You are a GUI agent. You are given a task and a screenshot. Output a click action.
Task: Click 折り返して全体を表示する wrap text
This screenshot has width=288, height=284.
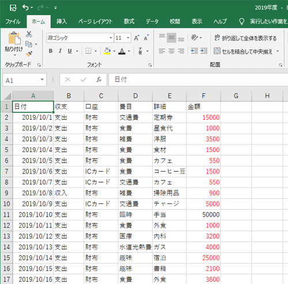tap(245, 38)
